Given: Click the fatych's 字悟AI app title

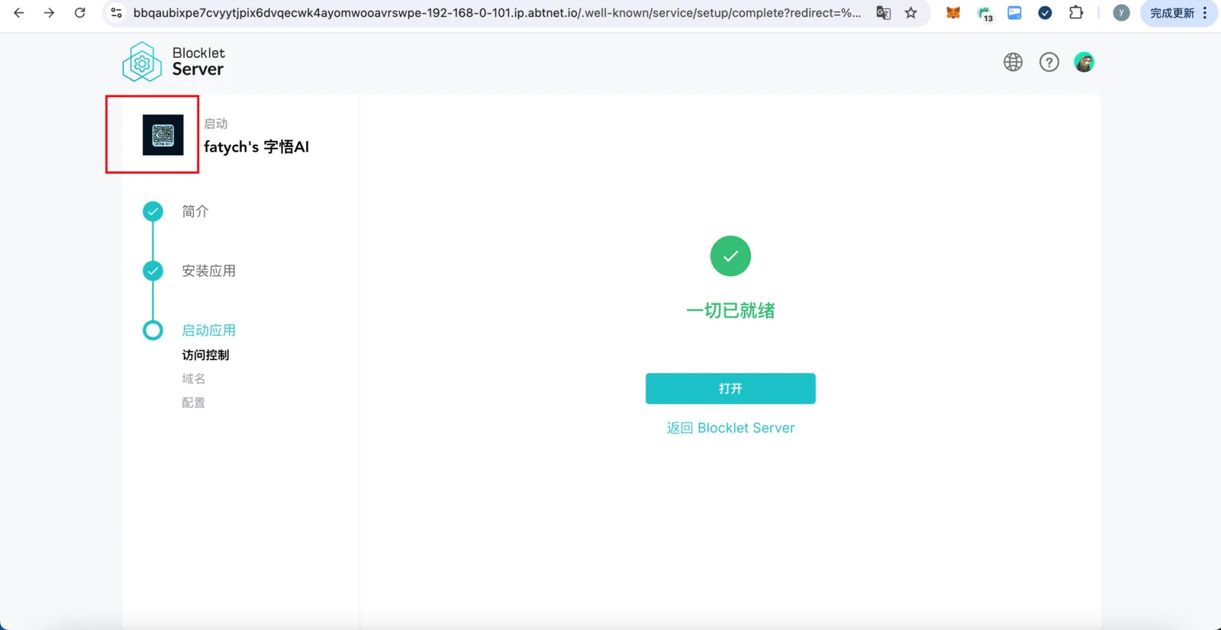Looking at the screenshot, I should [x=256, y=146].
